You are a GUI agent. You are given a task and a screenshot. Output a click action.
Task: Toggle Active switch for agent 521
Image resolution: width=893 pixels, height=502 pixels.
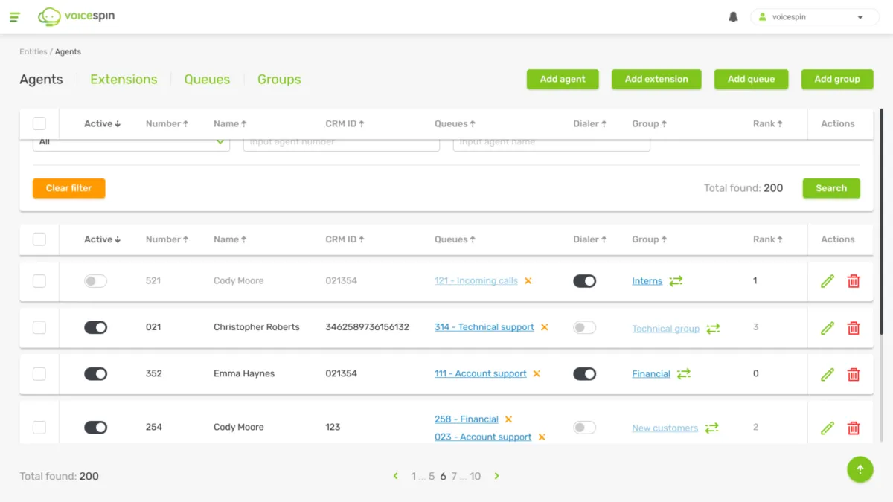95,281
